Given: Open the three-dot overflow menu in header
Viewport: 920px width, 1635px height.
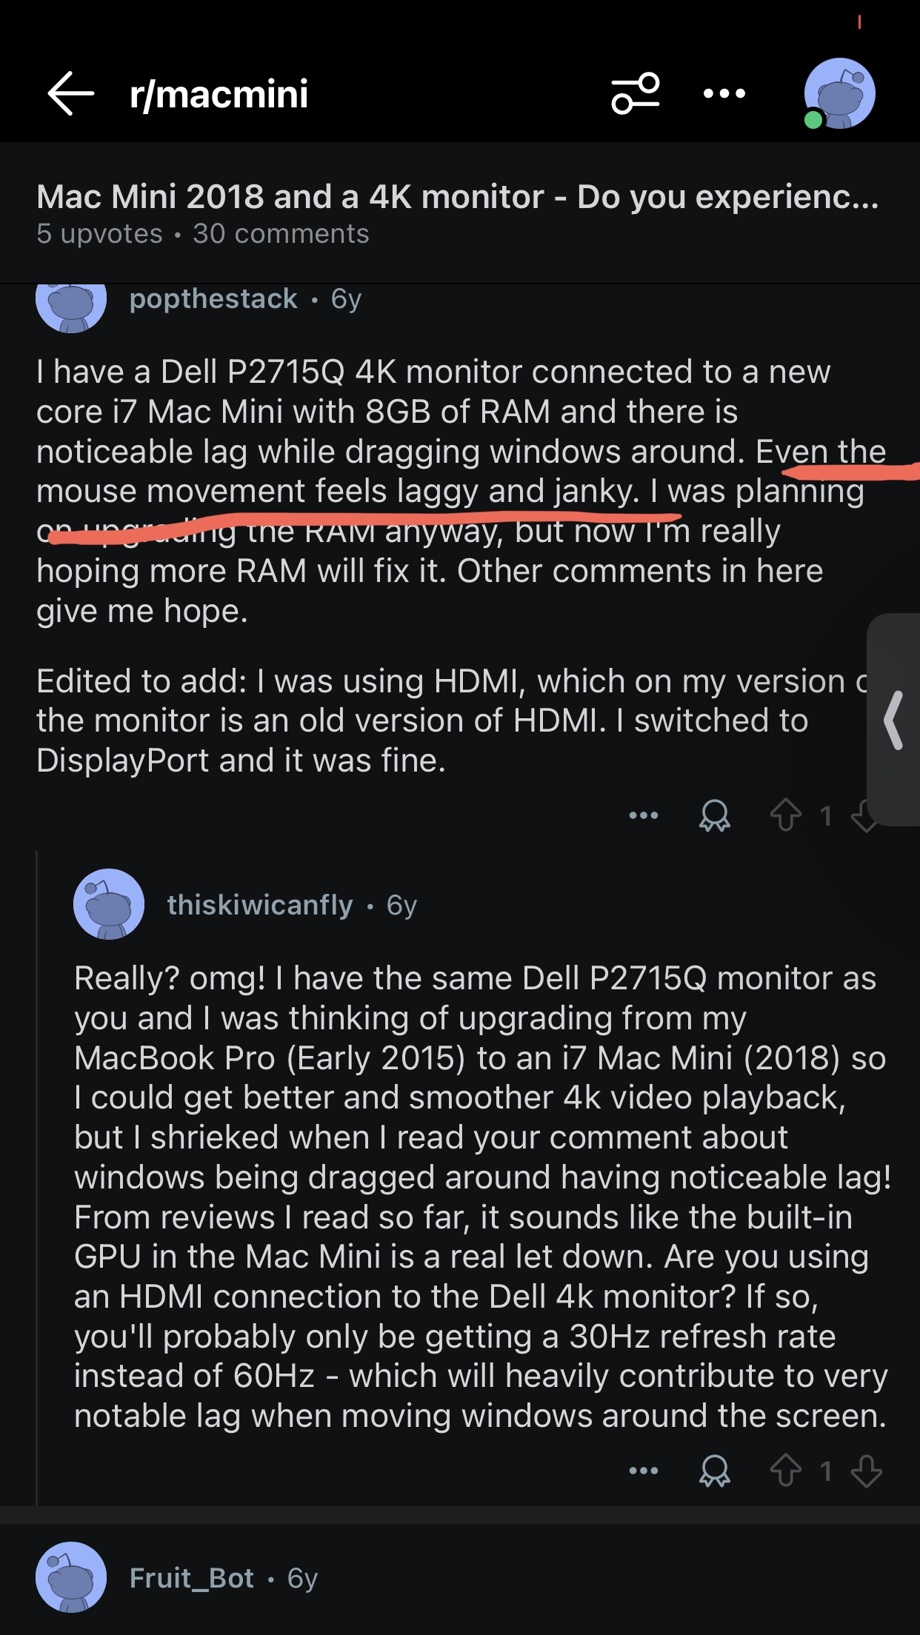Looking at the screenshot, I should click(x=724, y=93).
